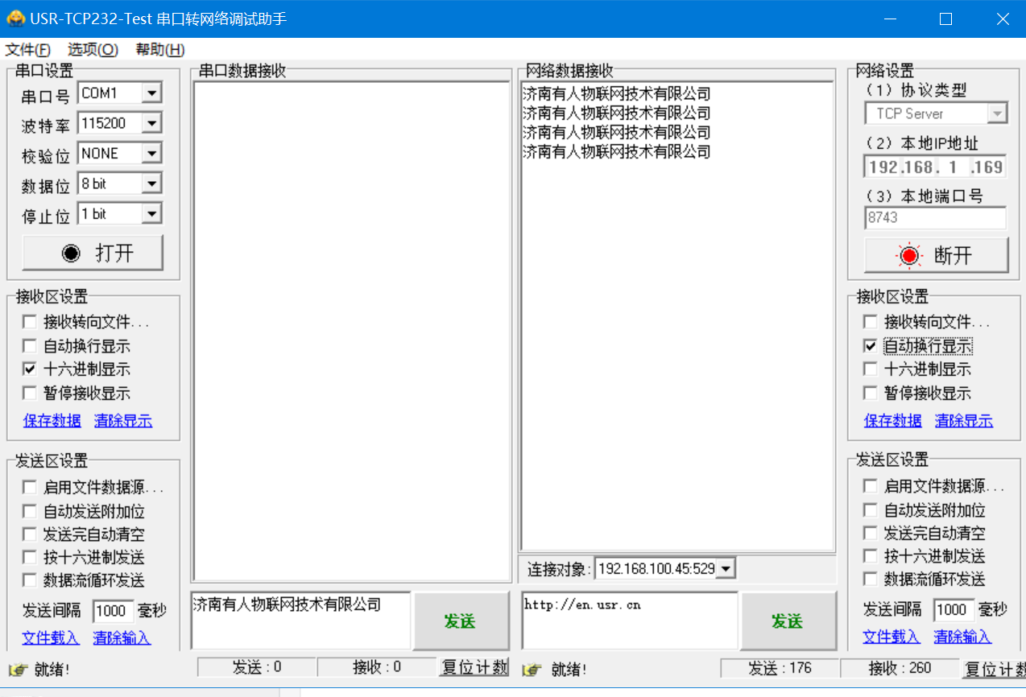Click inside 串口数据接收 receive area
Screen dimensions: 1026x697
tap(351, 330)
